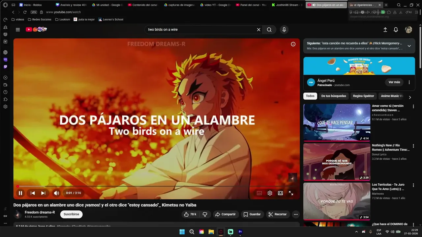Screen dimensions: 422x237
Task: Open ChatGPT from Opera sidebar
Action: click(5, 52)
